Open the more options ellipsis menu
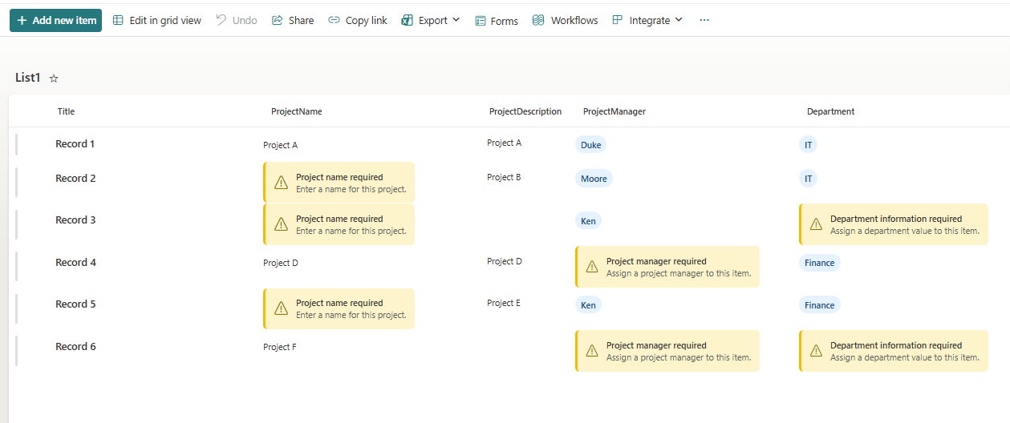 click(704, 20)
